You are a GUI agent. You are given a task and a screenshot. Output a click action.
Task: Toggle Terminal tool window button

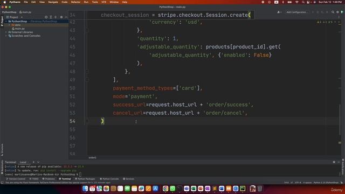[x=65, y=179]
